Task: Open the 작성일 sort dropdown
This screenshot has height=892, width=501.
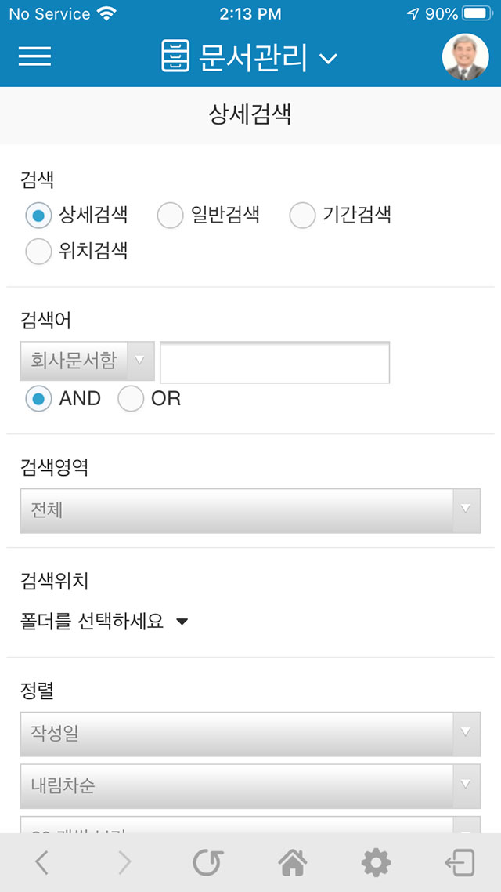Action: pos(250,734)
